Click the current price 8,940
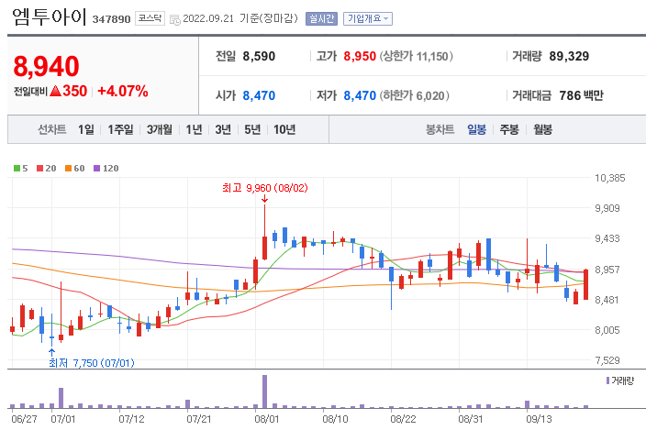 point(46,67)
